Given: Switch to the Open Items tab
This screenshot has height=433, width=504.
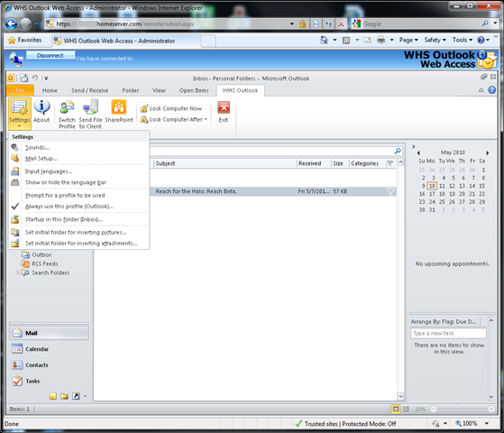Looking at the screenshot, I should pos(194,90).
